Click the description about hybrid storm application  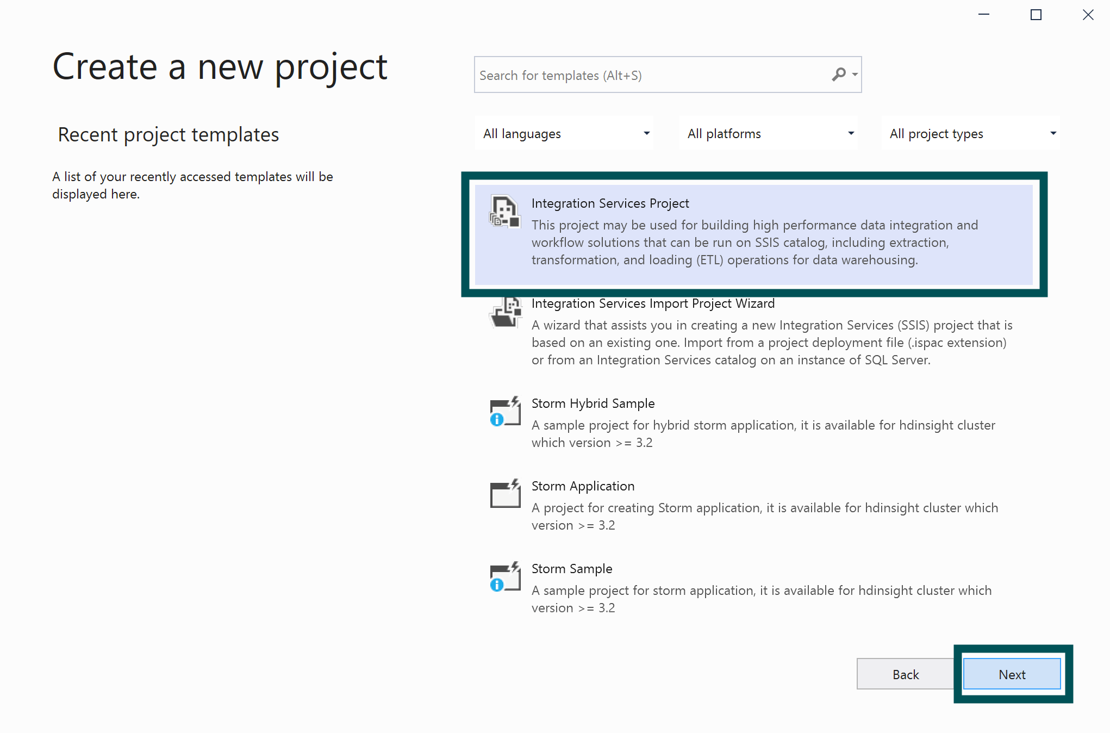(x=763, y=434)
